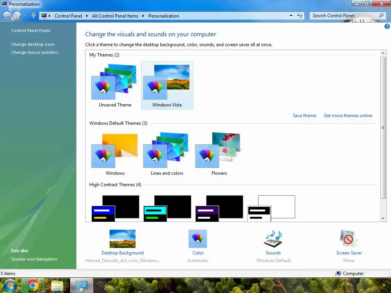Image resolution: width=391 pixels, height=293 pixels.
Task: Click the None screen saver value
Action: [349, 261]
